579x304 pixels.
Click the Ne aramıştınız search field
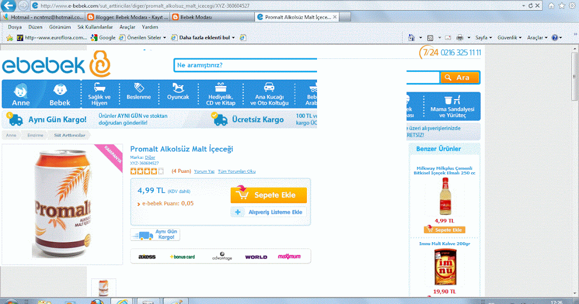[x=245, y=65]
